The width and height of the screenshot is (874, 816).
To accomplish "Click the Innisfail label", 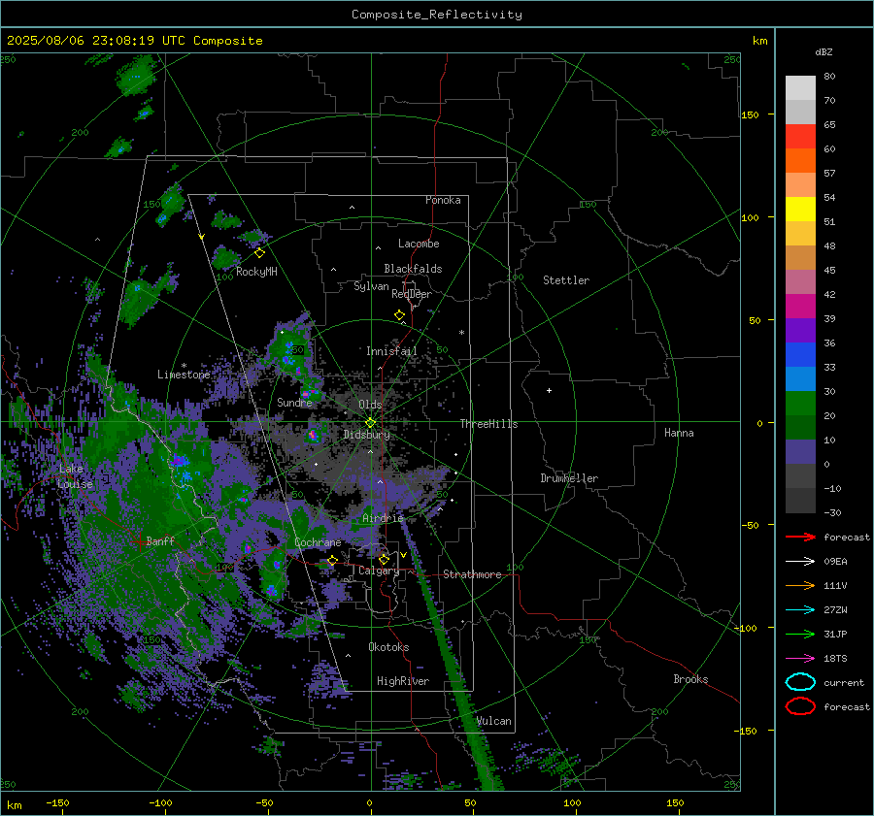I will pos(391,351).
